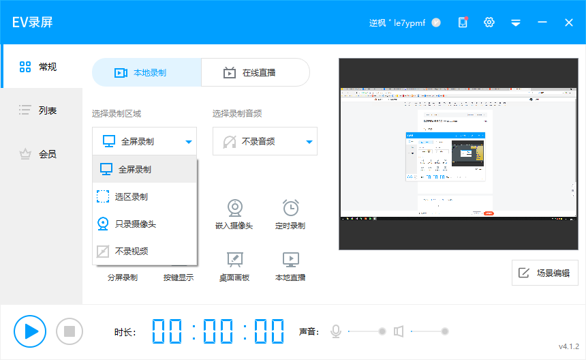586x360 pixels.
Task: Click the speaker volume icon
Action: (x=399, y=331)
